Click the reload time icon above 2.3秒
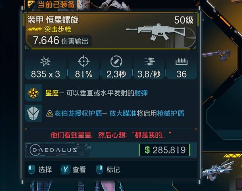 117,61
